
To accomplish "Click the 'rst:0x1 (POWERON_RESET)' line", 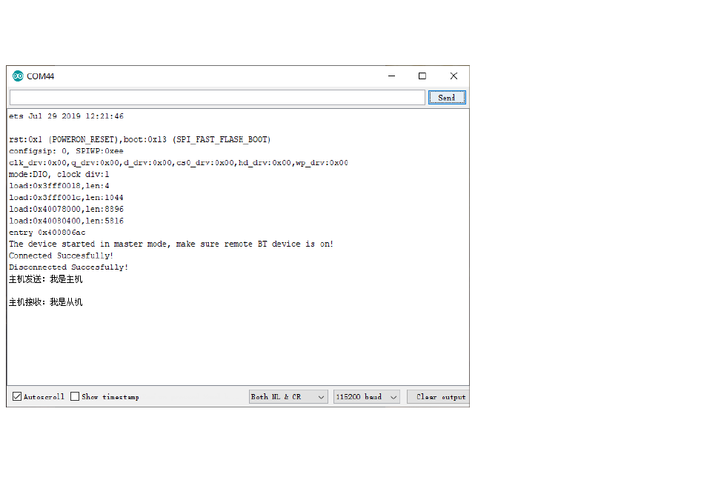I will pos(140,139).
